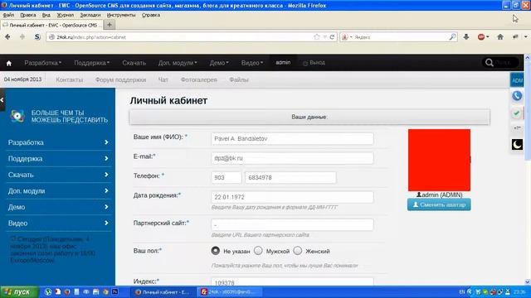Screen dimensions: 531x298
Task: Expand Поддержка dropdown in top navbar
Action: coord(91,63)
